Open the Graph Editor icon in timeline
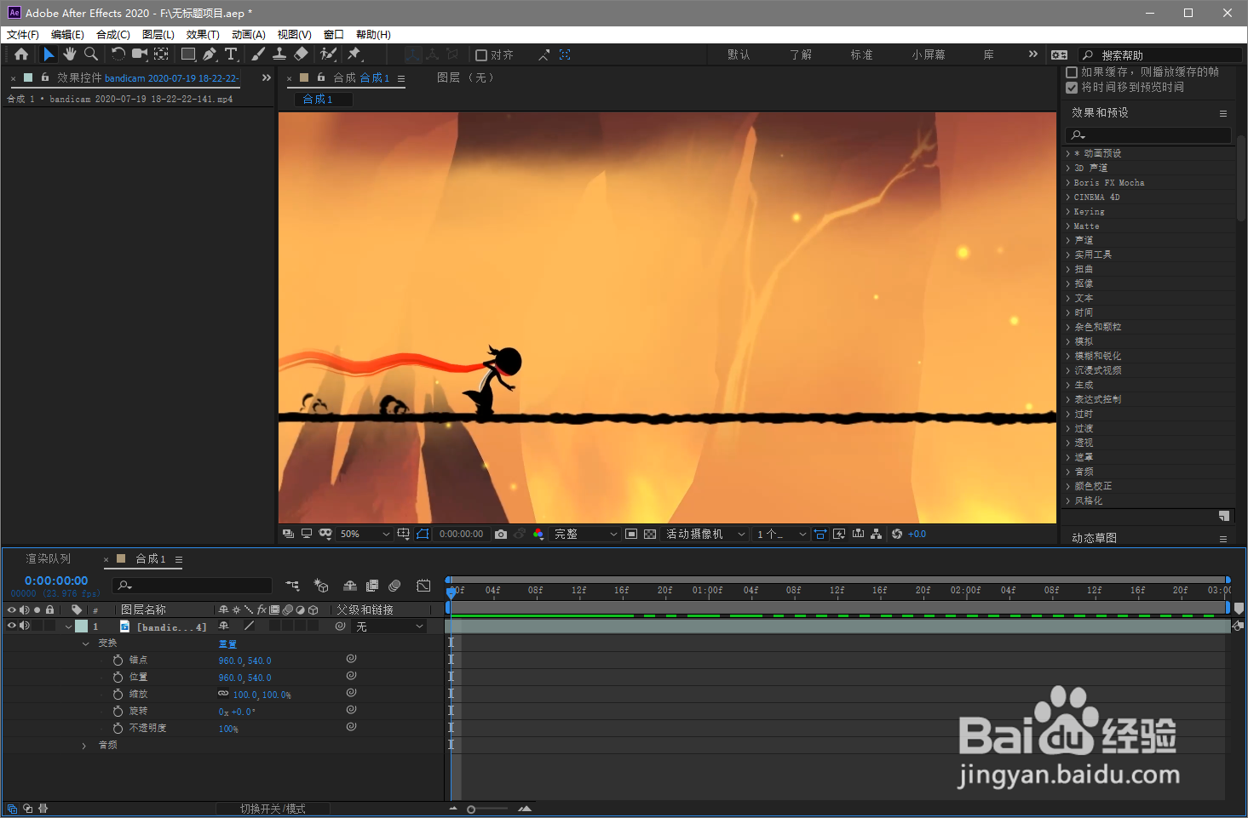Screen dimensions: 1248x818 423,586
